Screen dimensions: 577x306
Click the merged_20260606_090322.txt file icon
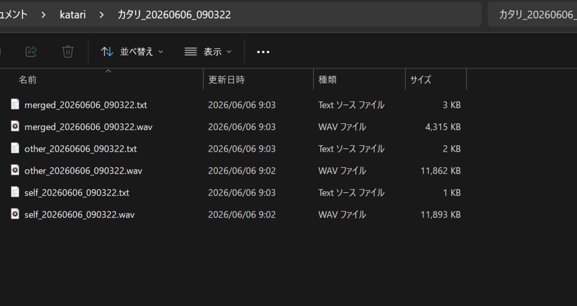[x=15, y=104]
